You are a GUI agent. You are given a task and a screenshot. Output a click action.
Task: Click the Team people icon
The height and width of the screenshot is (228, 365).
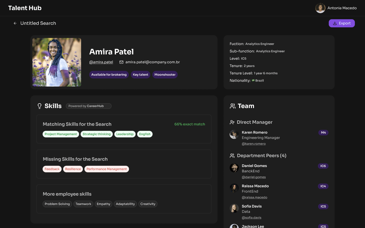click(232, 106)
